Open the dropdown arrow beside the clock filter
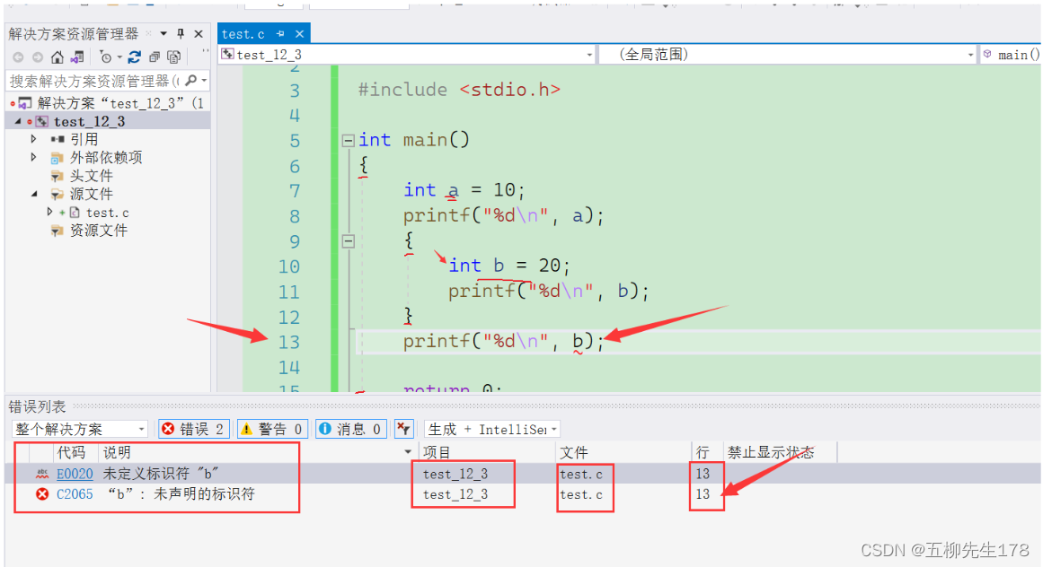Screen dimensions: 1043x567 point(119,57)
